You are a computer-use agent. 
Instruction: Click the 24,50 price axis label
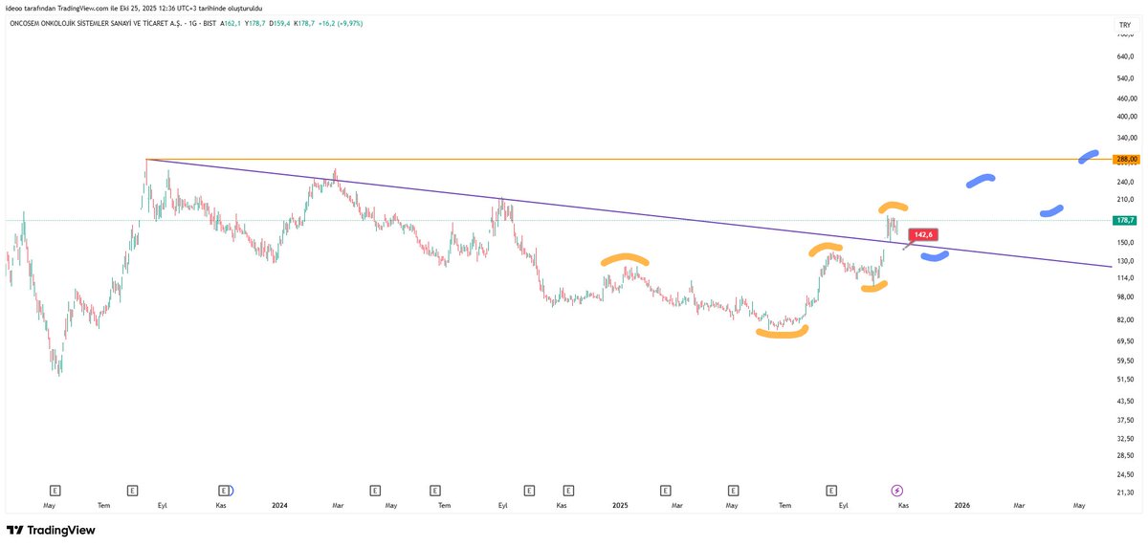(1125, 474)
